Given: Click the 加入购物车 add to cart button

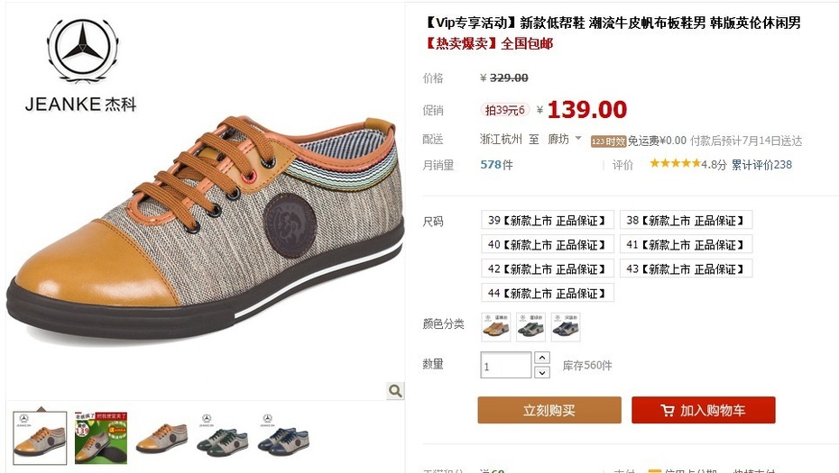Looking at the screenshot, I should point(703,410).
